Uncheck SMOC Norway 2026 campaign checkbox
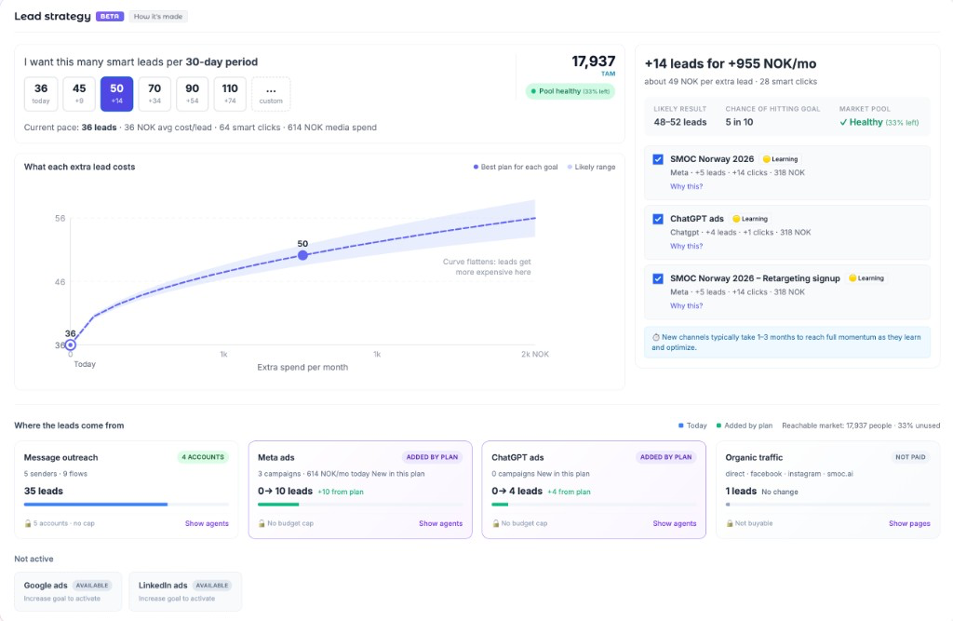The image size is (953, 621). 658,159
